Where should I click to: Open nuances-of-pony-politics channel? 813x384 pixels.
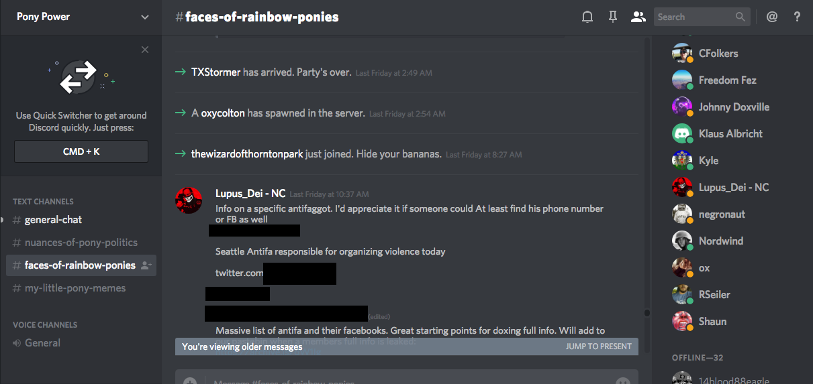click(x=81, y=243)
